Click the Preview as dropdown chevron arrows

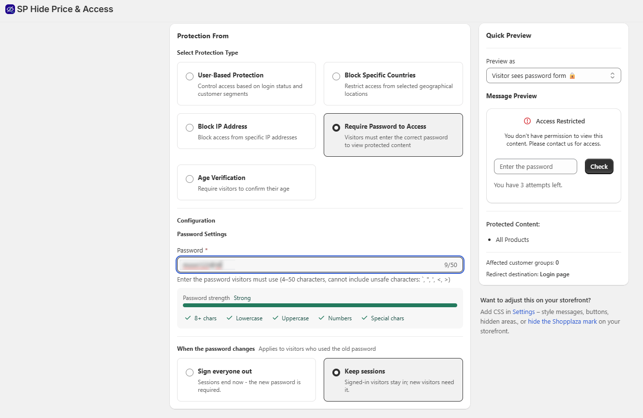(613, 75)
